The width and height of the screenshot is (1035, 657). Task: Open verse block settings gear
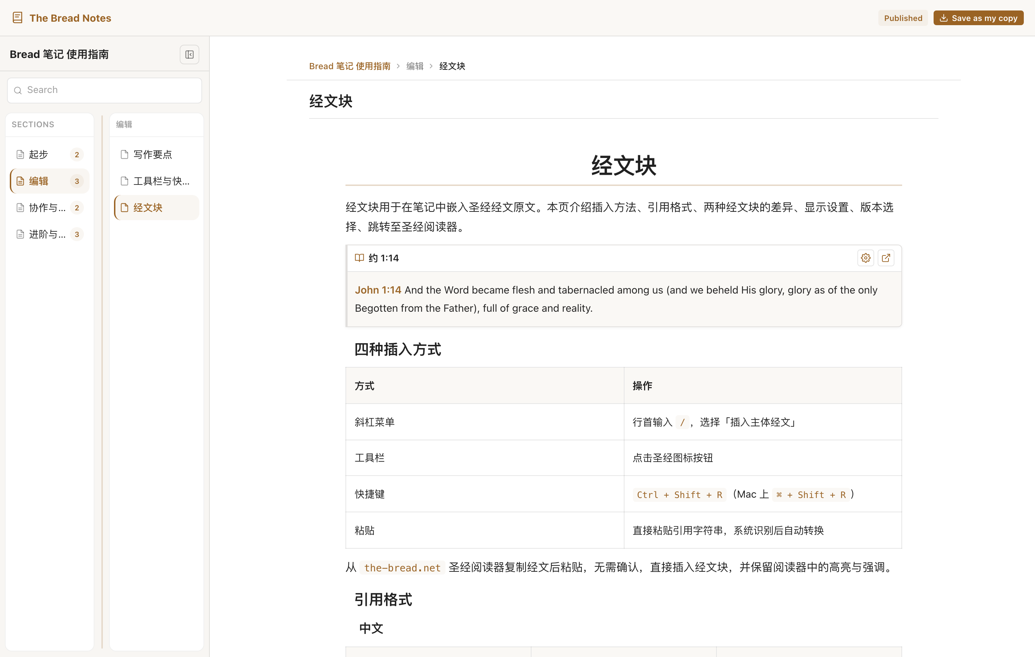(x=866, y=258)
